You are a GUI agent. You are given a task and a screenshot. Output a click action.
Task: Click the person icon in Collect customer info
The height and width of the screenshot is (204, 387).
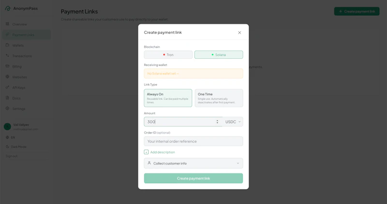[149, 163]
